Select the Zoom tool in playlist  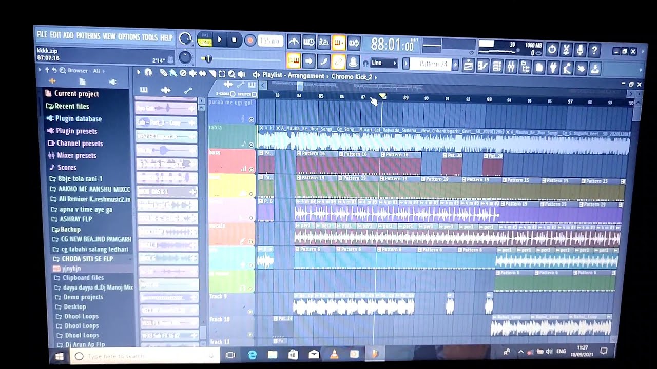pos(231,74)
